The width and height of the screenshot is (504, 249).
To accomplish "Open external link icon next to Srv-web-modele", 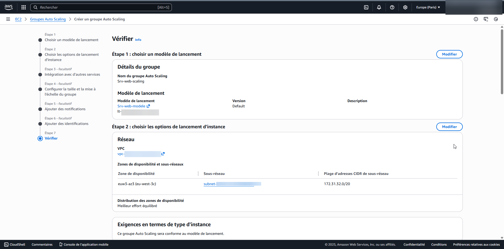I will click(148, 106).
